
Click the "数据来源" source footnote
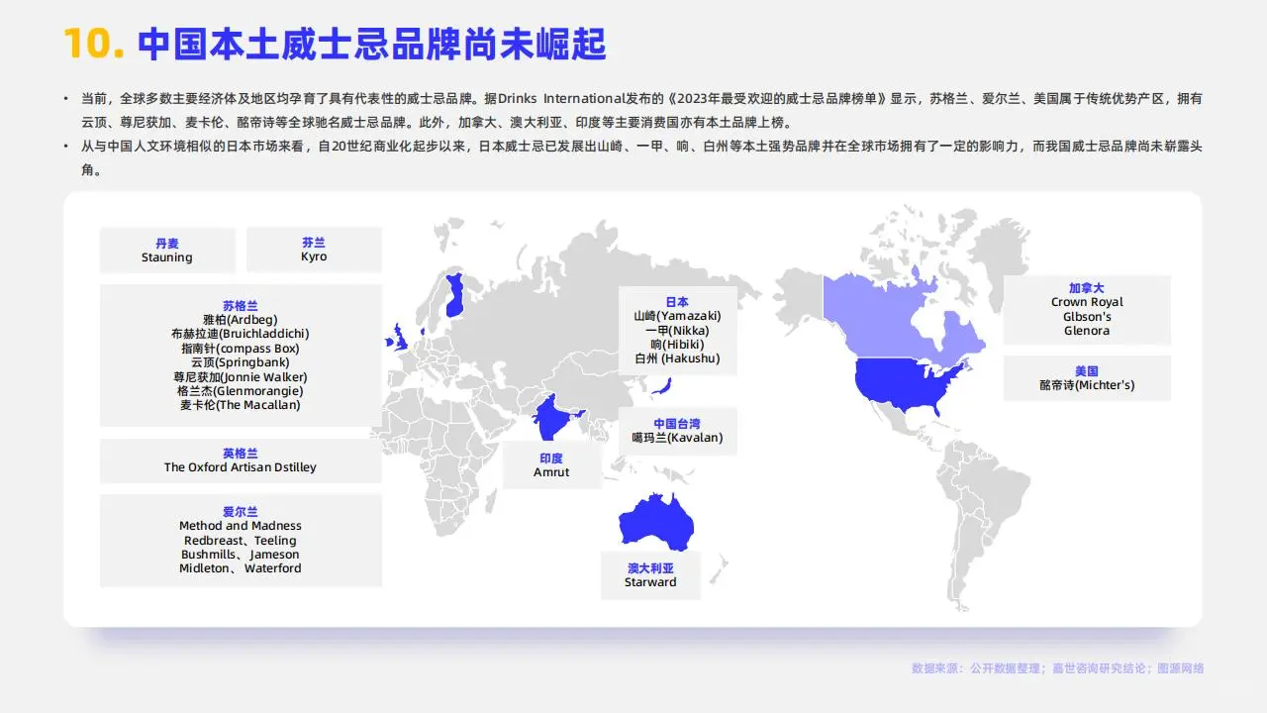tap(1057, 668)
